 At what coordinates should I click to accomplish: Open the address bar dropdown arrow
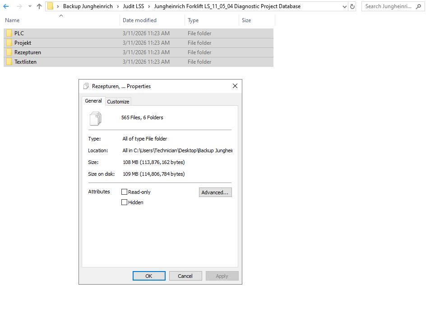pos(344,6)
